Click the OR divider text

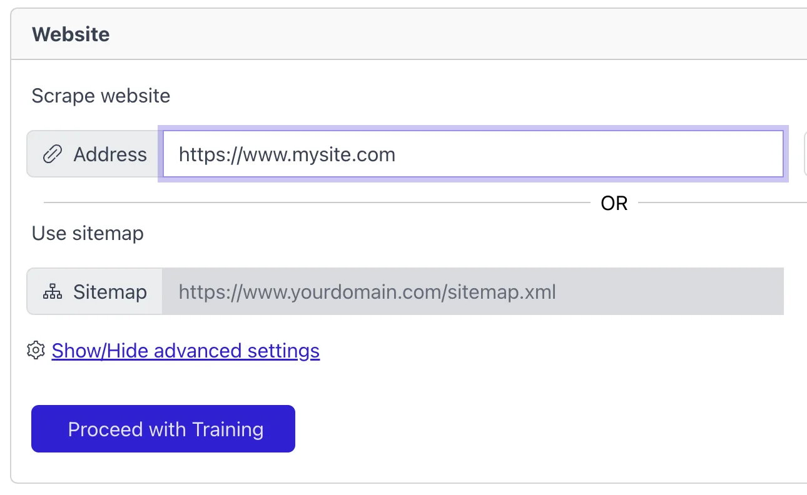[x=614, y=202]
